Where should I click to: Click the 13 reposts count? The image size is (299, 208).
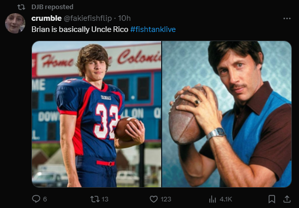pyautogui.click(x=105, y=199)
